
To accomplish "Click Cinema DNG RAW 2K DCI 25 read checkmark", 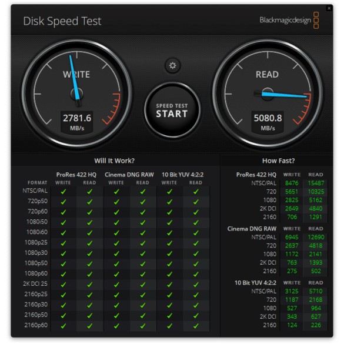I will click(143, 285).
